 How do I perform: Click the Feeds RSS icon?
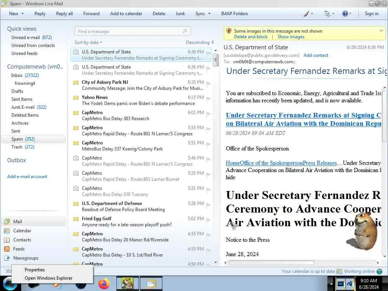pos(7,249)
